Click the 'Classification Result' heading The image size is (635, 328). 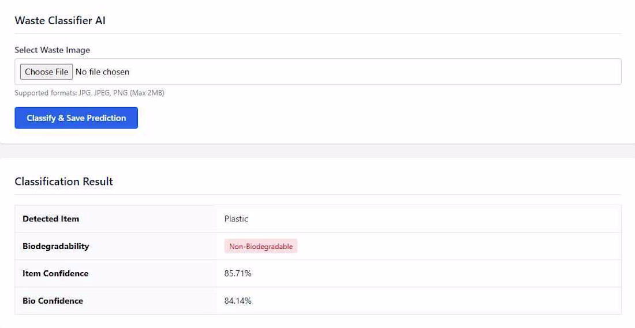click(x=63, y=181)
